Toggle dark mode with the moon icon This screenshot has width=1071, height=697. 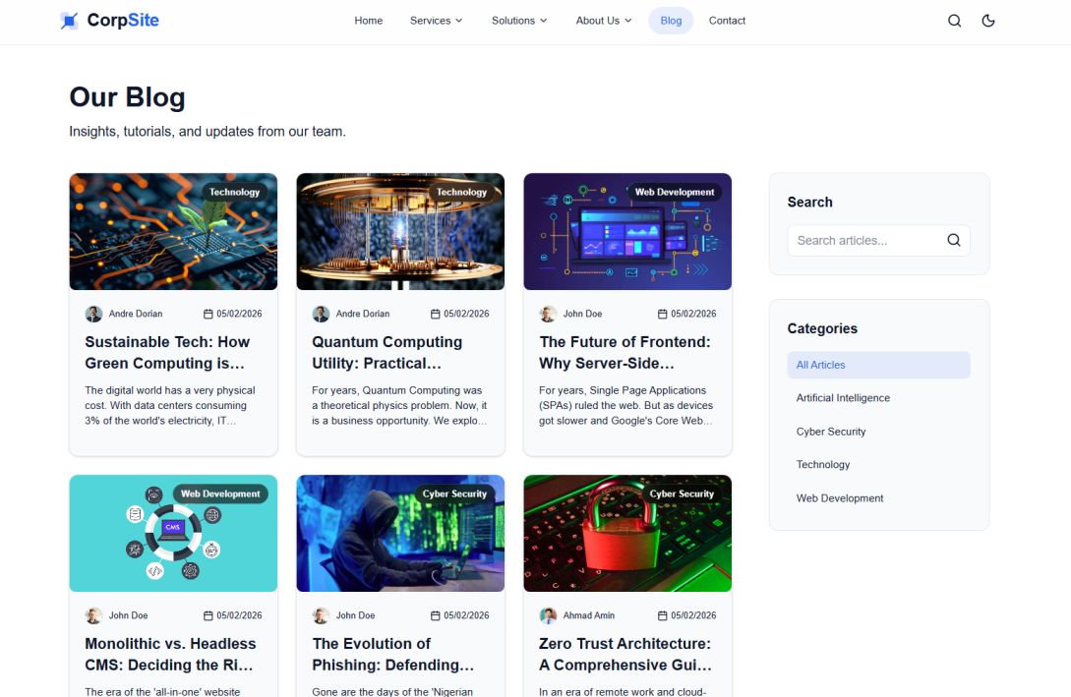pos(988,20)
